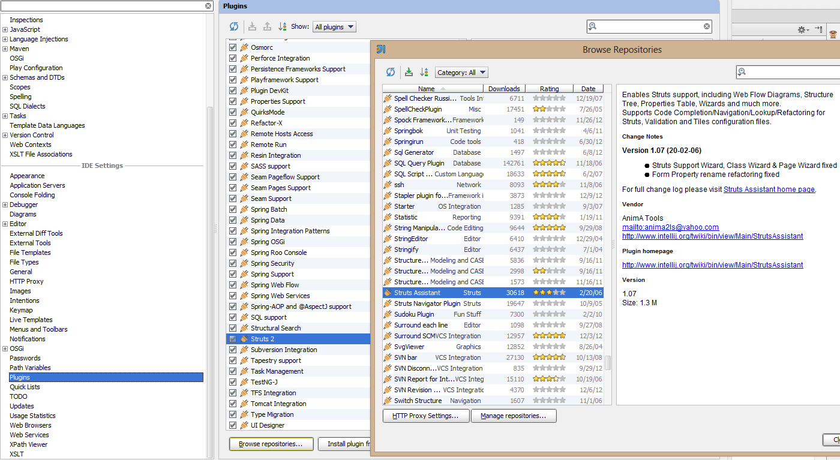Click the plugin icon beside Plugin DevKit
The height and width of the screenshot is (460, 840).
tap(244, 91)
